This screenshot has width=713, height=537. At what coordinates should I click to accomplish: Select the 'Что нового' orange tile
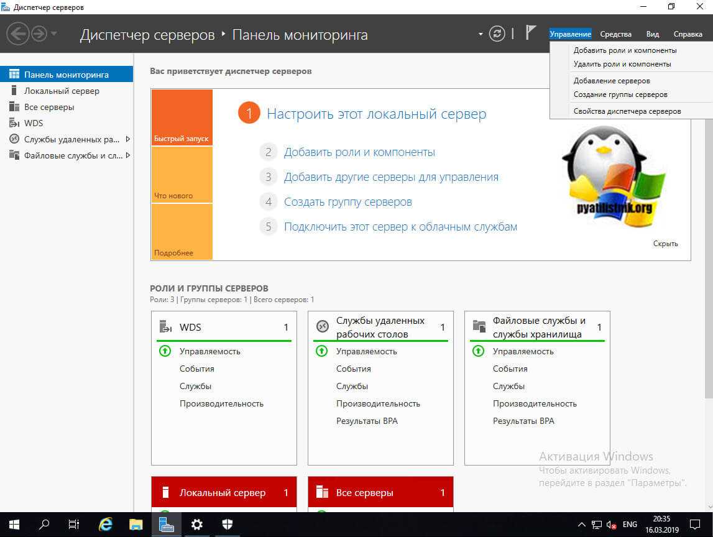(x=182, y=175)
